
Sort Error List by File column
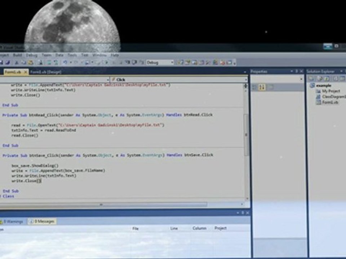(x=136, y=228)
